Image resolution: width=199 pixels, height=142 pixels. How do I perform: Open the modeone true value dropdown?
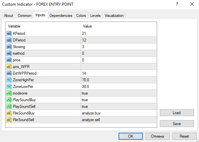[119, 93]
